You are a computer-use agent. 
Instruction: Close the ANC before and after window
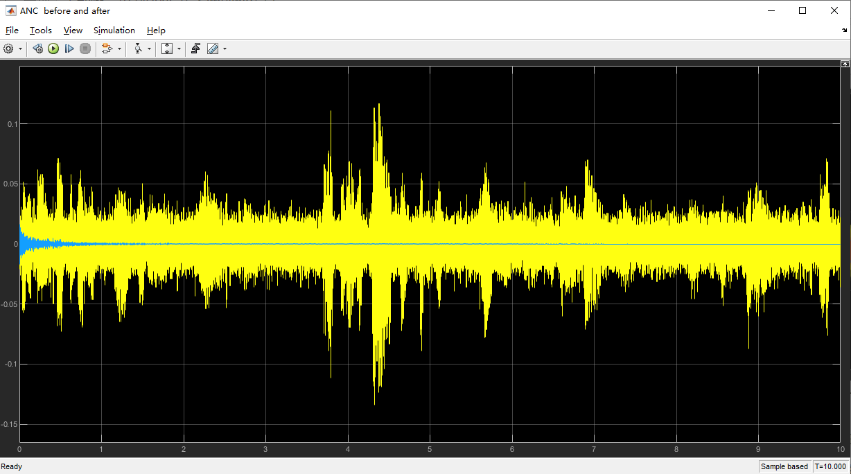click(x=834, y=10)
